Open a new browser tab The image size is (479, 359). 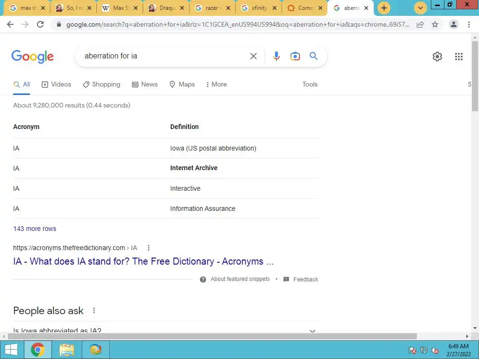(384, 8)
